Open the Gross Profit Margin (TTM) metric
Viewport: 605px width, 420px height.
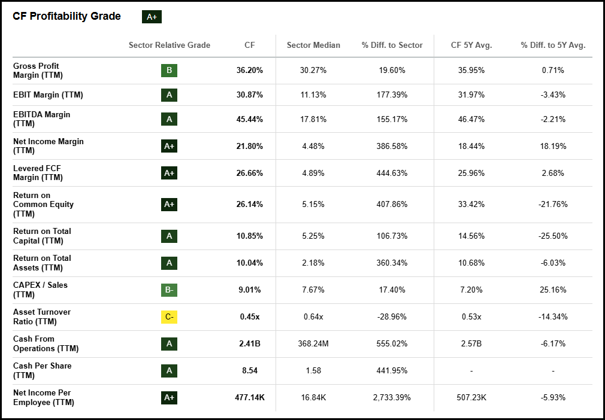click(x=38, y=71)
